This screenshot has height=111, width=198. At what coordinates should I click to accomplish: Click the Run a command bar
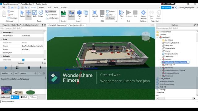coord(98,101)
